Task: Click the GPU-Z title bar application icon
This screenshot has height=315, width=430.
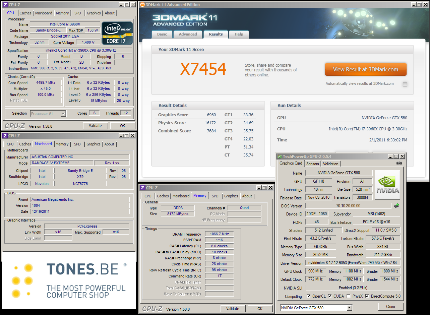Action: [280, 156]
